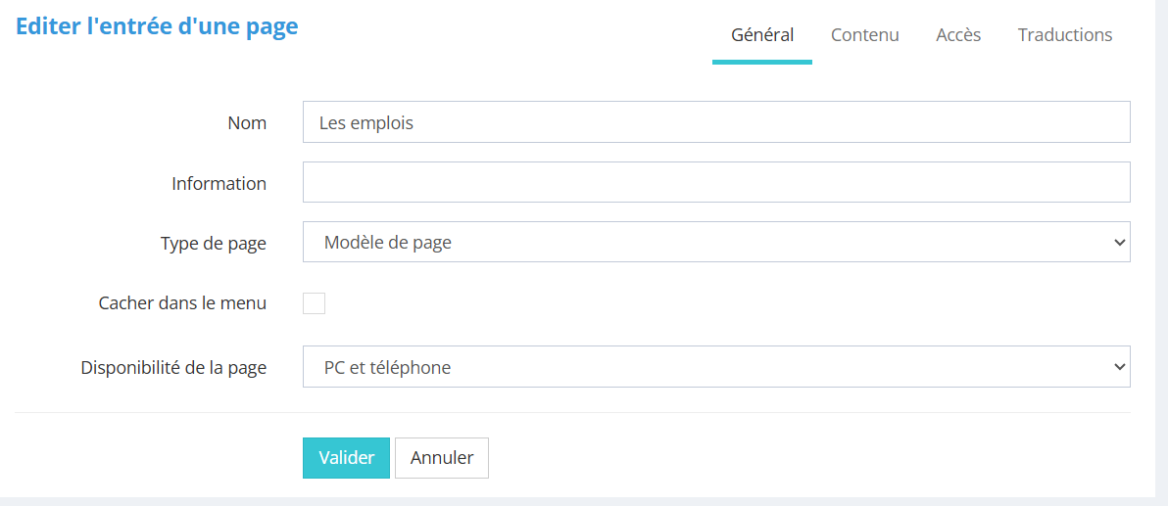The width and height of the screenshot is (1168, 506).
Task: Click the Information field label
Action: tap(219, 184)
